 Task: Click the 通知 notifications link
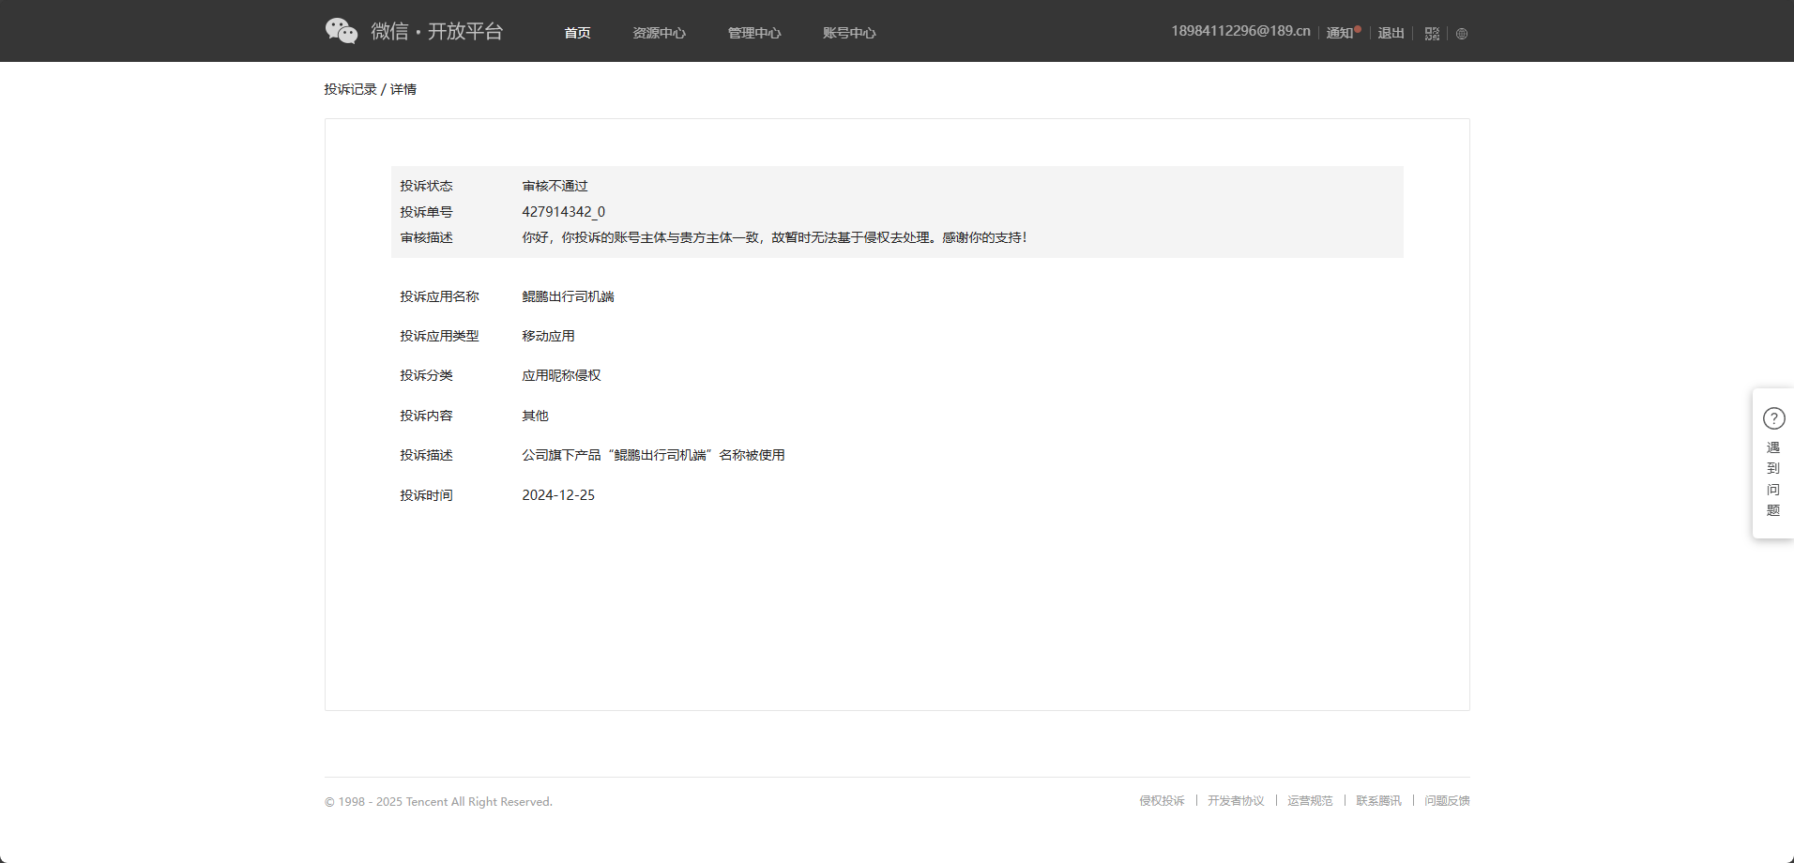pos(1340,33)
